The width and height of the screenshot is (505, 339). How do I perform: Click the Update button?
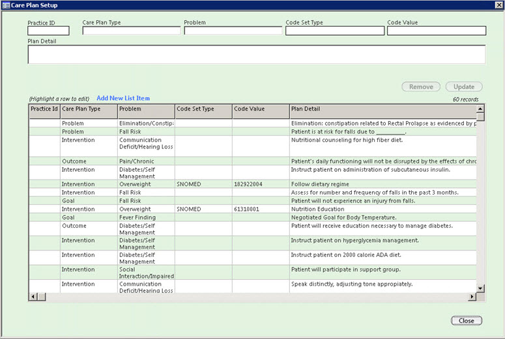[464, 87]
